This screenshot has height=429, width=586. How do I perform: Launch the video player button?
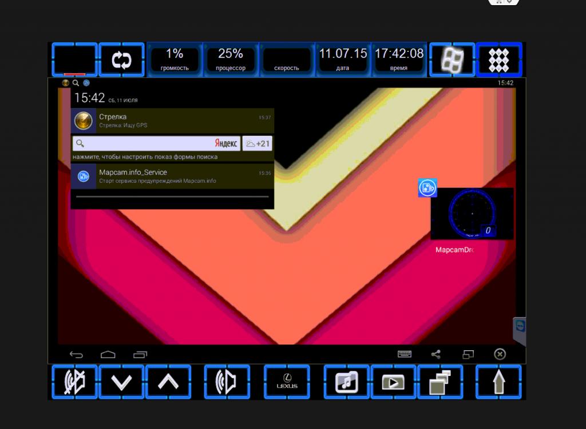click(x=393, y=382)
